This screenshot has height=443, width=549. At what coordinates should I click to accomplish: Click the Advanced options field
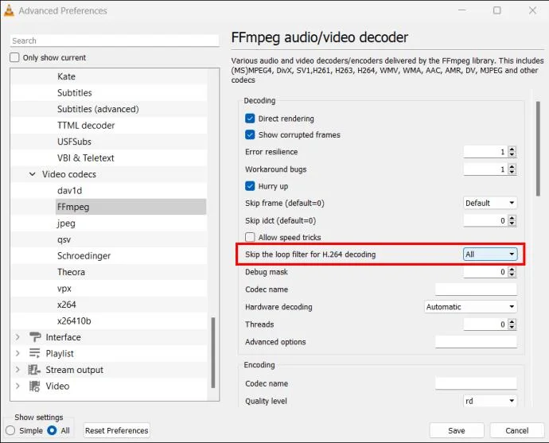pos(476,342)
